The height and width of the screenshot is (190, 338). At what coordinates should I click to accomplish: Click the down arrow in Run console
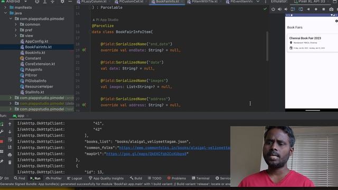pyautogui.click(x=10, y=131)
